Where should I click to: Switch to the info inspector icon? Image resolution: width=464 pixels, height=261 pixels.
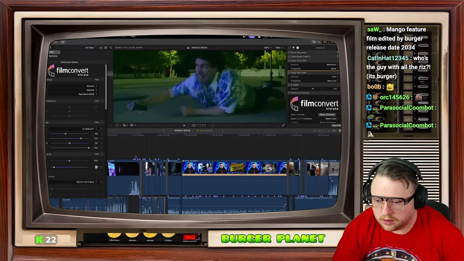coord(298,48)
